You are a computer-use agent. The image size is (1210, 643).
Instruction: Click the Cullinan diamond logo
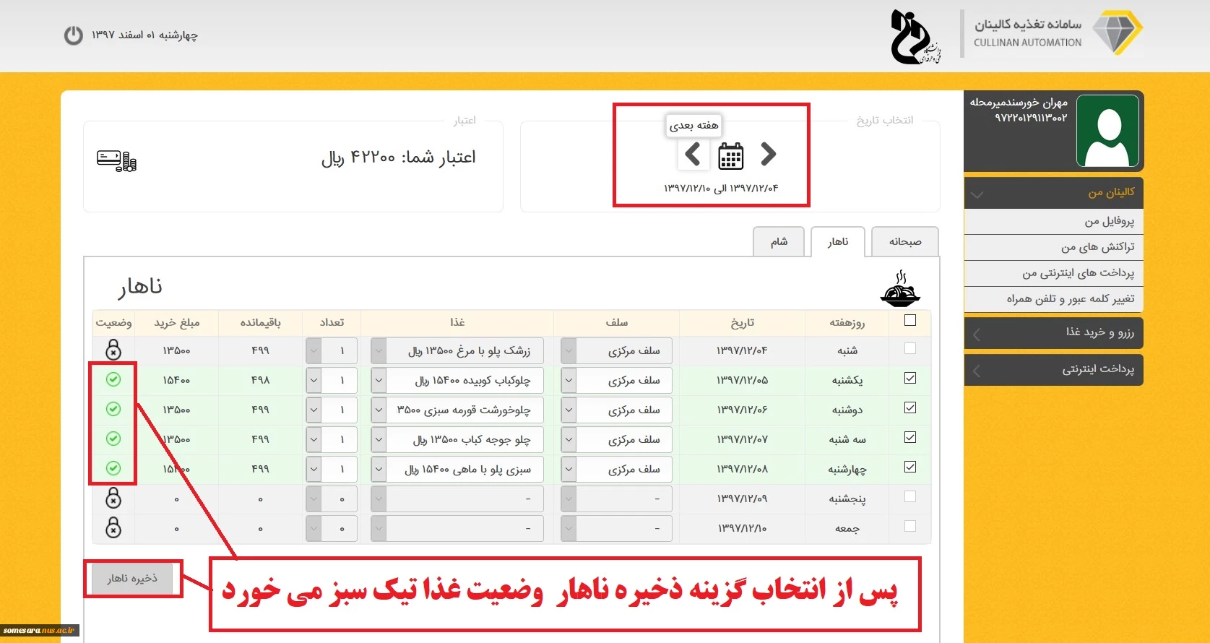click(x=1117, y=33)
